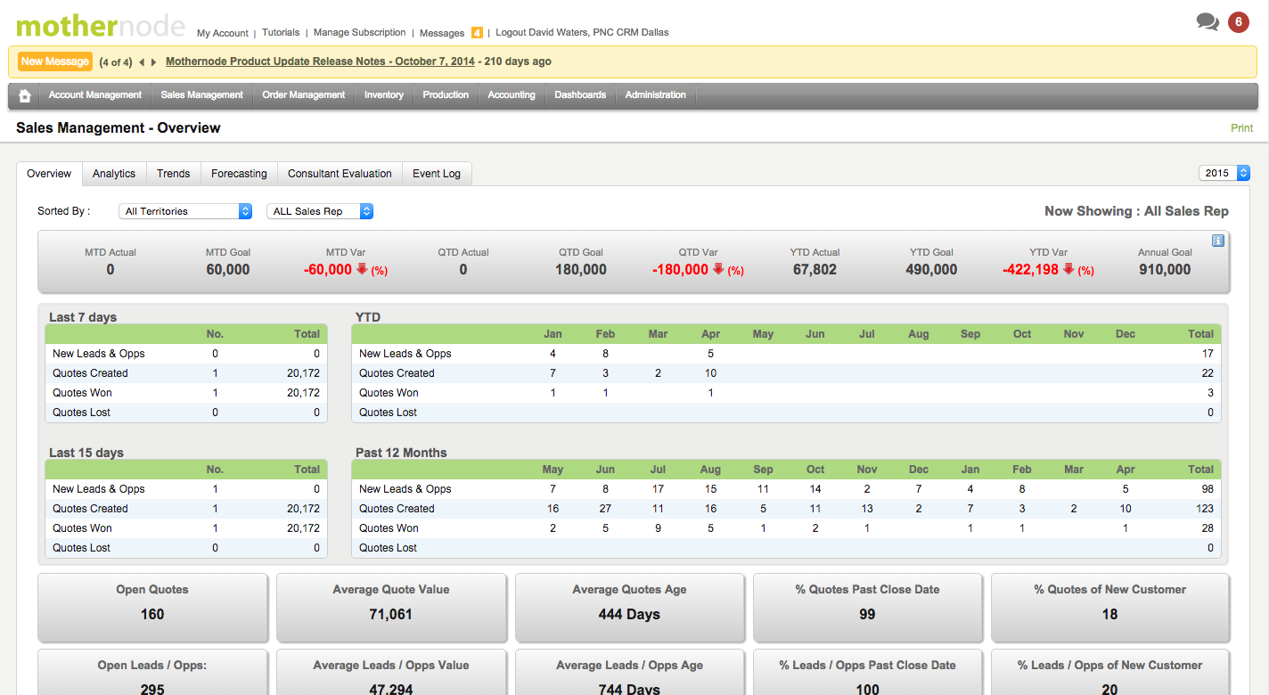Open the All Territories dropdown

tap(184, 211)
